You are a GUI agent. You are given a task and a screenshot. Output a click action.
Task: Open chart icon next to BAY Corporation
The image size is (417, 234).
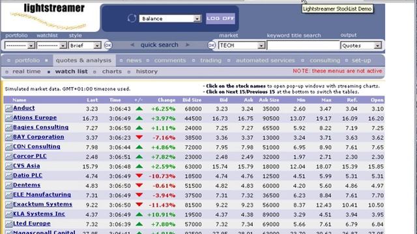[8, 137]
